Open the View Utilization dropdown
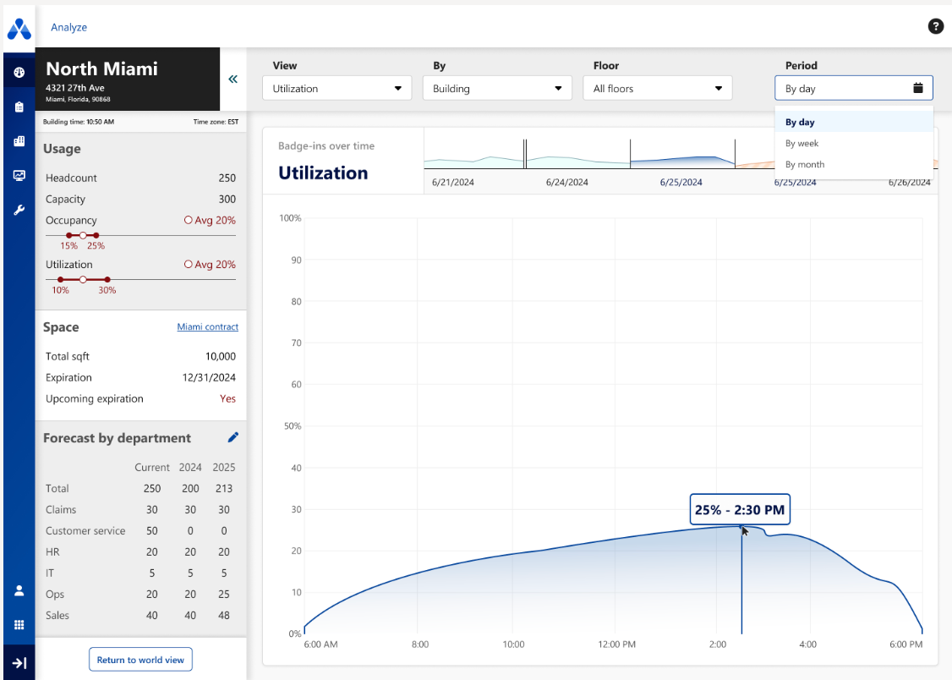This screenshot has width=952, height=680. tap(337, 88)
